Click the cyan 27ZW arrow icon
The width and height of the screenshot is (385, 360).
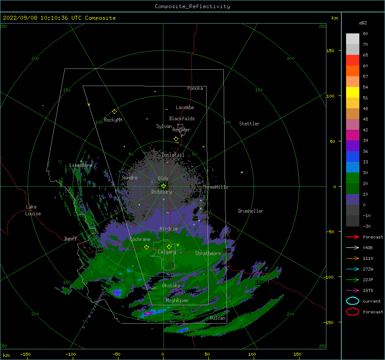click(x=352, y=269)
